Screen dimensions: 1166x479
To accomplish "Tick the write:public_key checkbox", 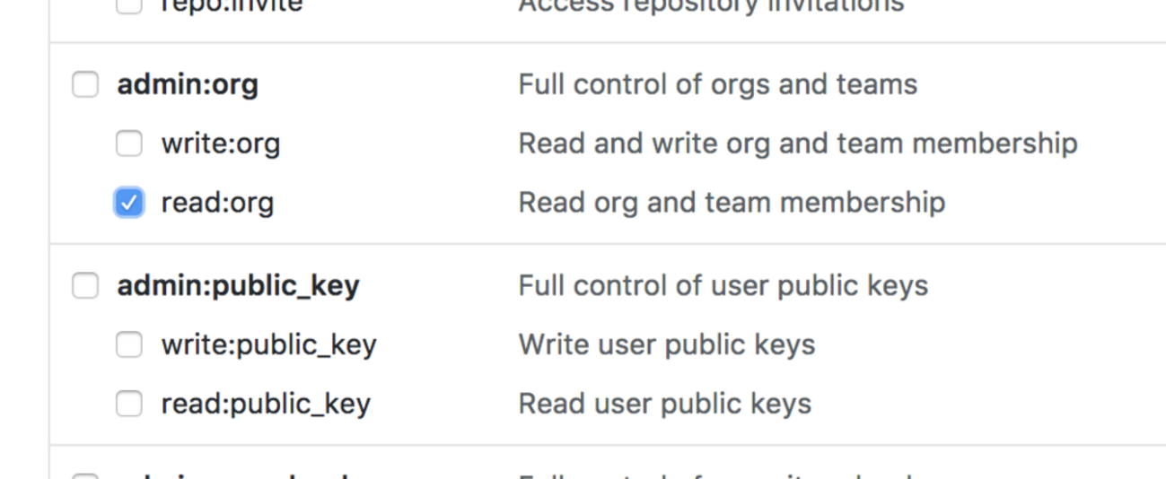I will [129, 344].
